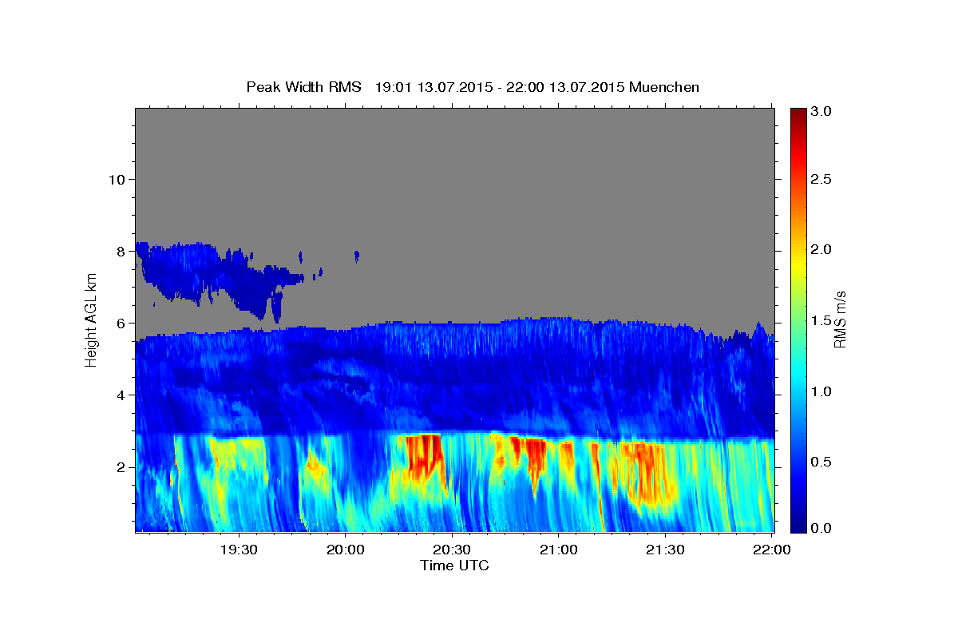958x639 pixels.
Task: Click the 19:30 time tick label
Action: point(239,550)
